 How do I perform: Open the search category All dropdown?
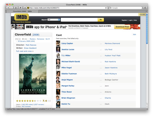54,20
